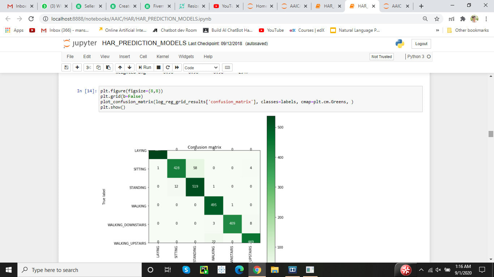Click the Logout button
494x277 pixels.
(x=421, y=43)
